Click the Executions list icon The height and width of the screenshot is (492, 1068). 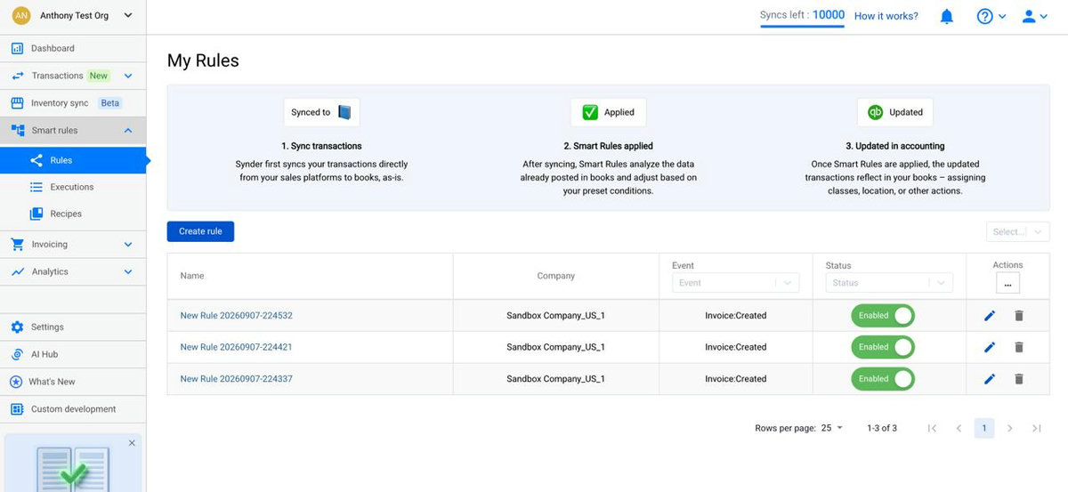tap(36, 187)
